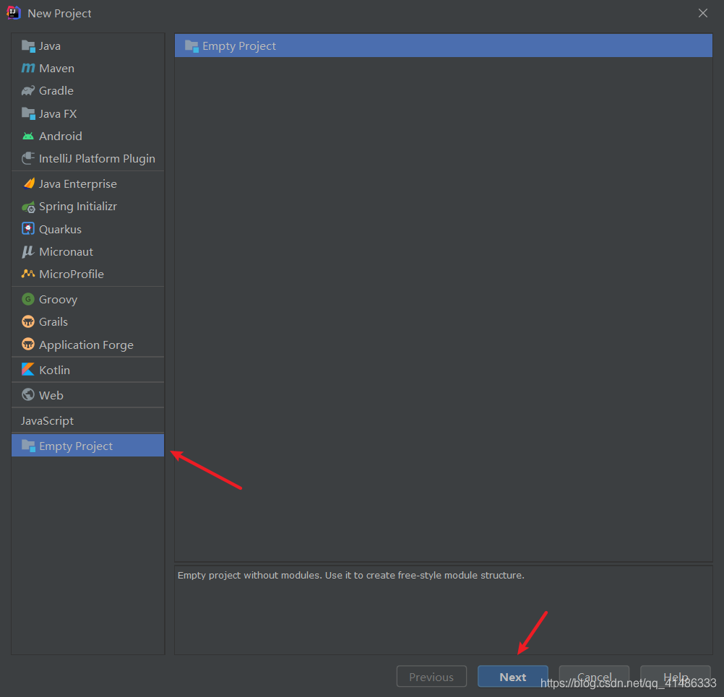Click the Application Forge label
The width and height of the screenshot is (724, 697).
(x=86, y=345)
